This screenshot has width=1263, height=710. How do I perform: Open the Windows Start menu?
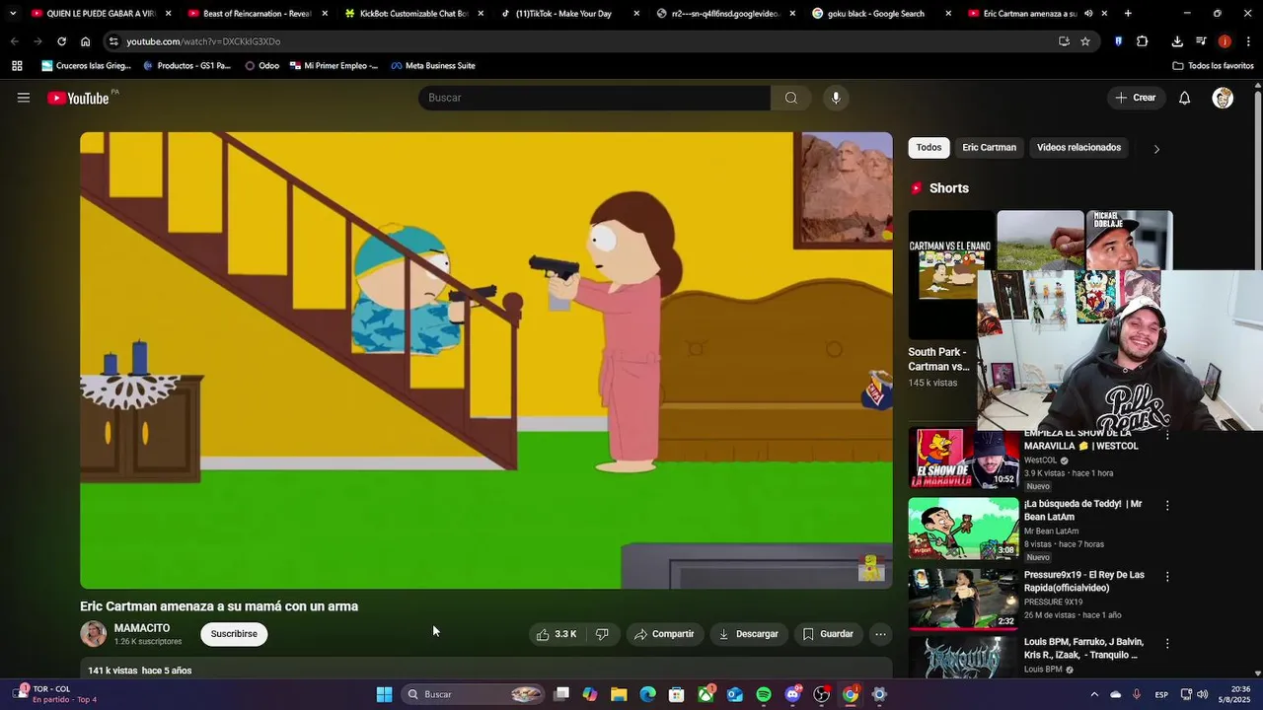pos(384,694)
